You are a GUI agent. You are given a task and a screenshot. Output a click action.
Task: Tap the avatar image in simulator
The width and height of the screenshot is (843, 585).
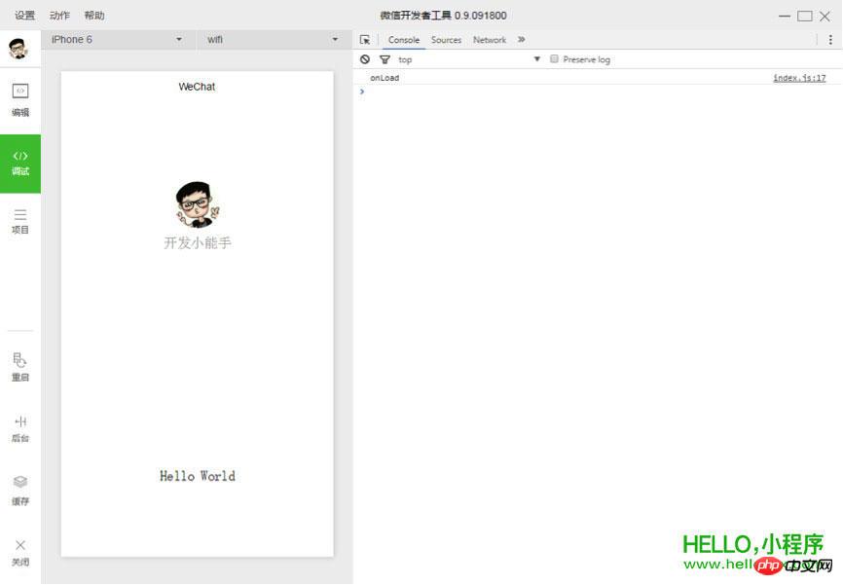pos(198,204)
